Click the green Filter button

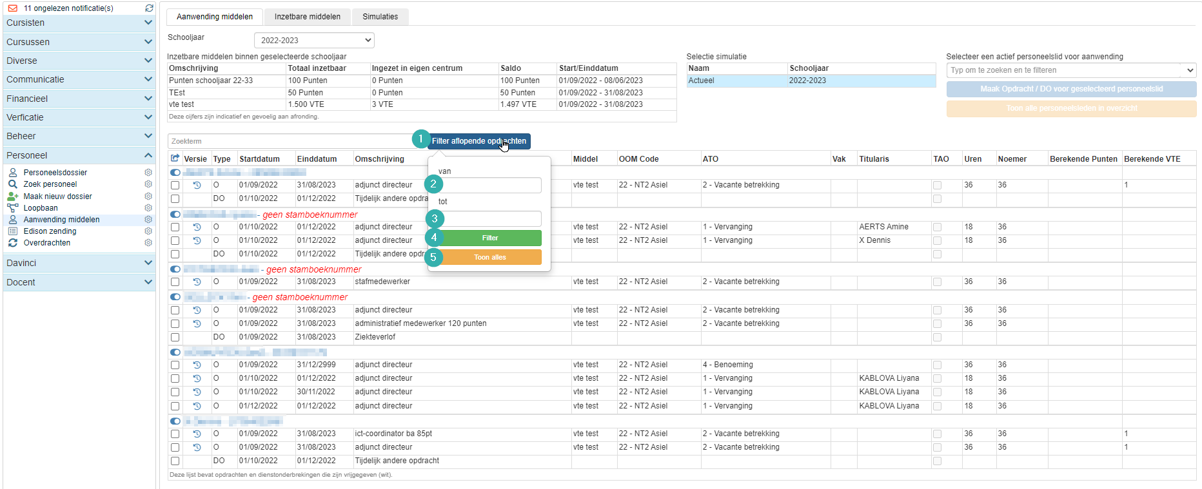pyautogui.click(x=490, y=238)
